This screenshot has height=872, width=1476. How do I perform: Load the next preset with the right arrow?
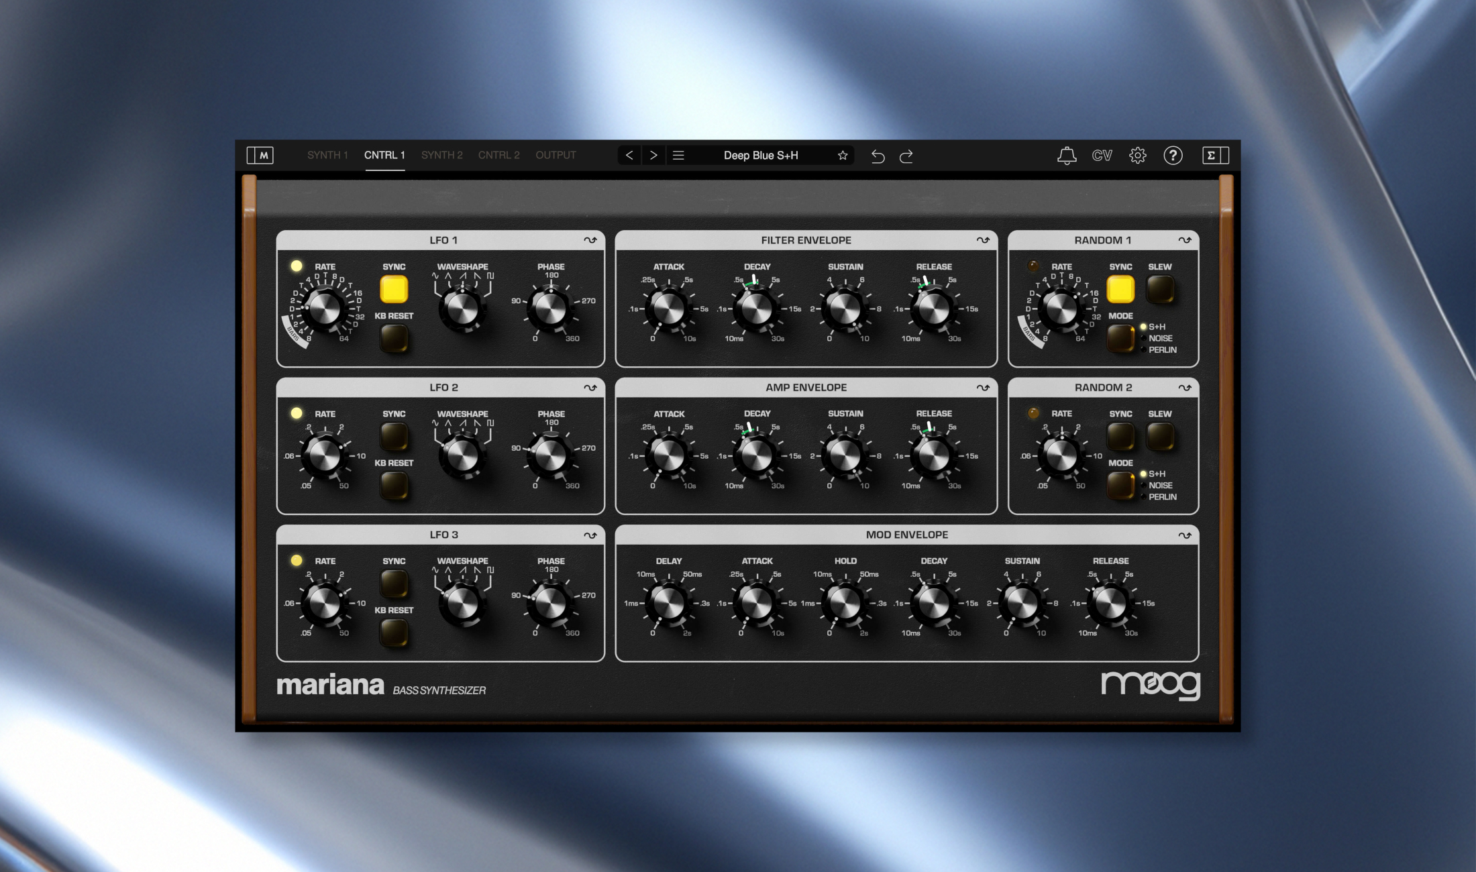pos(653,155)
